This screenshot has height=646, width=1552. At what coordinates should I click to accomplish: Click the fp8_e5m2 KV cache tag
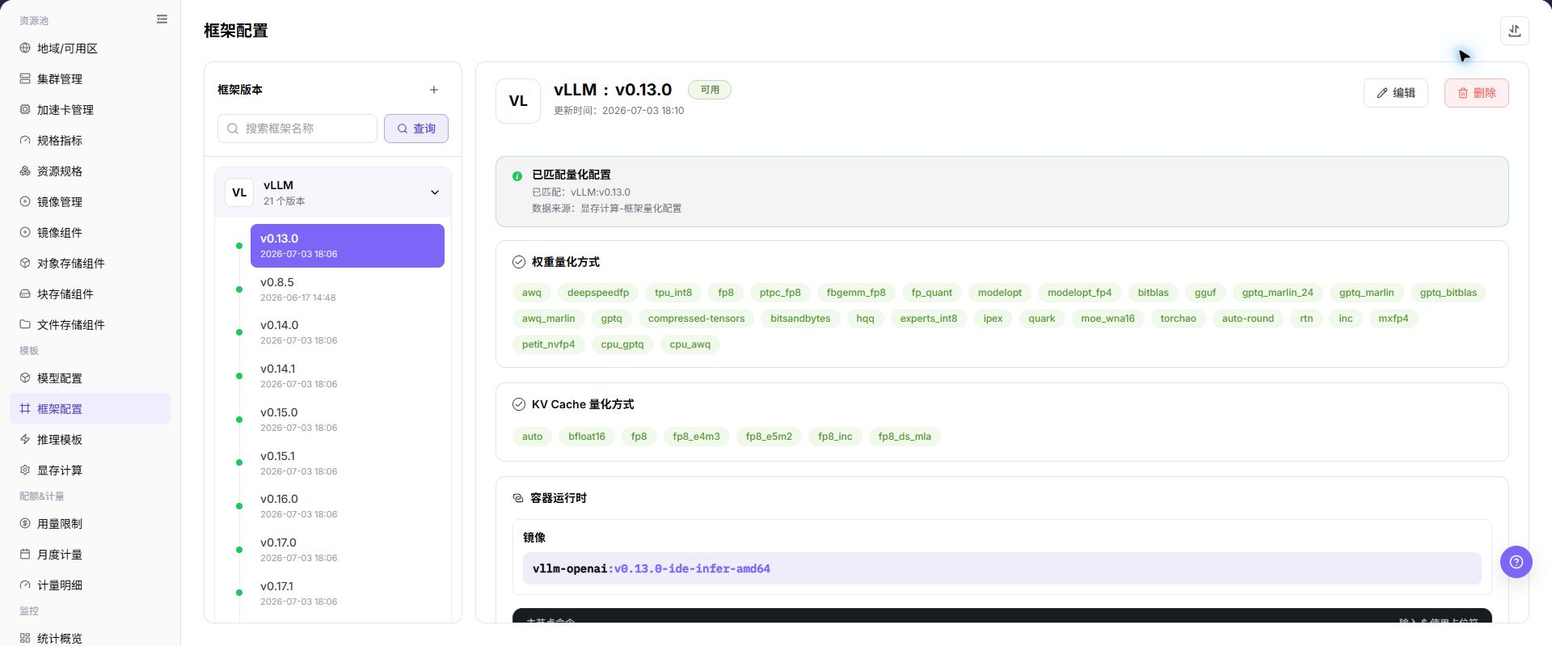[769, 437]
